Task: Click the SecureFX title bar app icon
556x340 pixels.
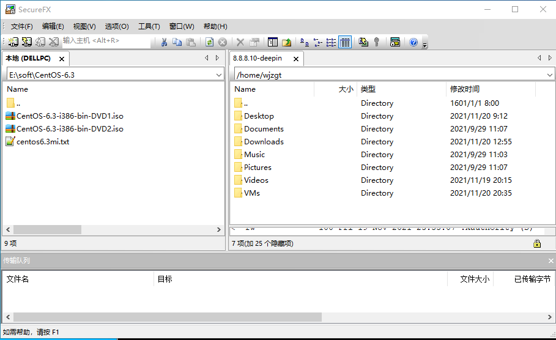Action: [10, 9]
